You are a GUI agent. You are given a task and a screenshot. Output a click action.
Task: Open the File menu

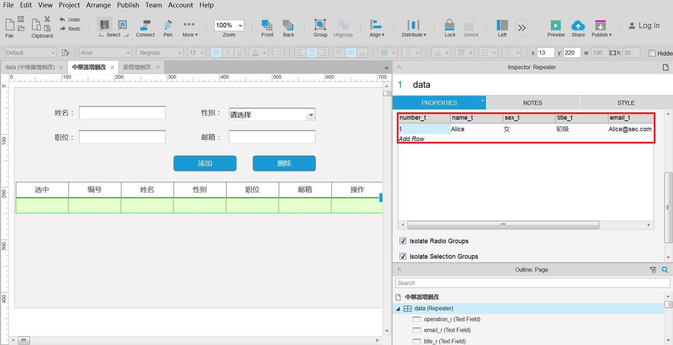(8, 5)
